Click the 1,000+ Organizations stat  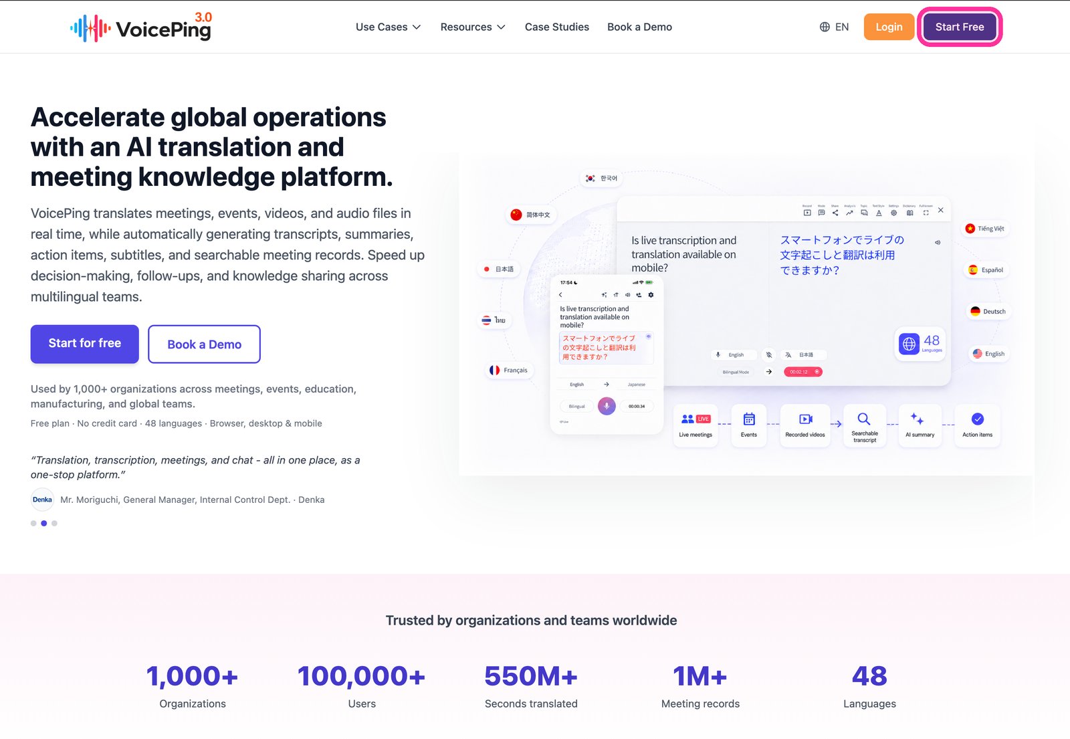click(193, 686)
